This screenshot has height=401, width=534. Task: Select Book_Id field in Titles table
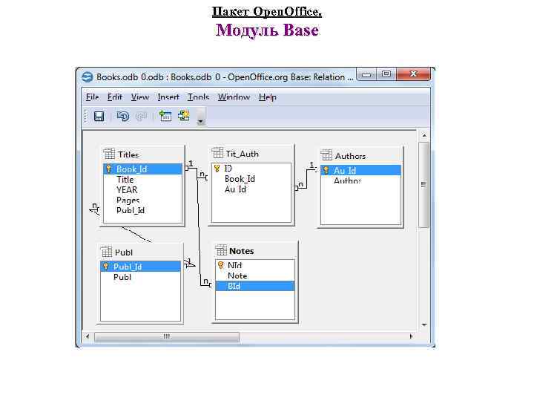[142, 169]
